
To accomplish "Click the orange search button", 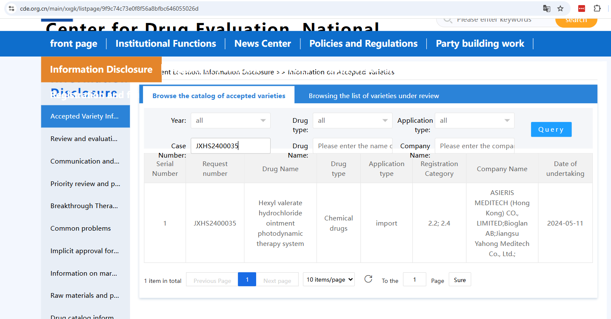I will (576, 20).
